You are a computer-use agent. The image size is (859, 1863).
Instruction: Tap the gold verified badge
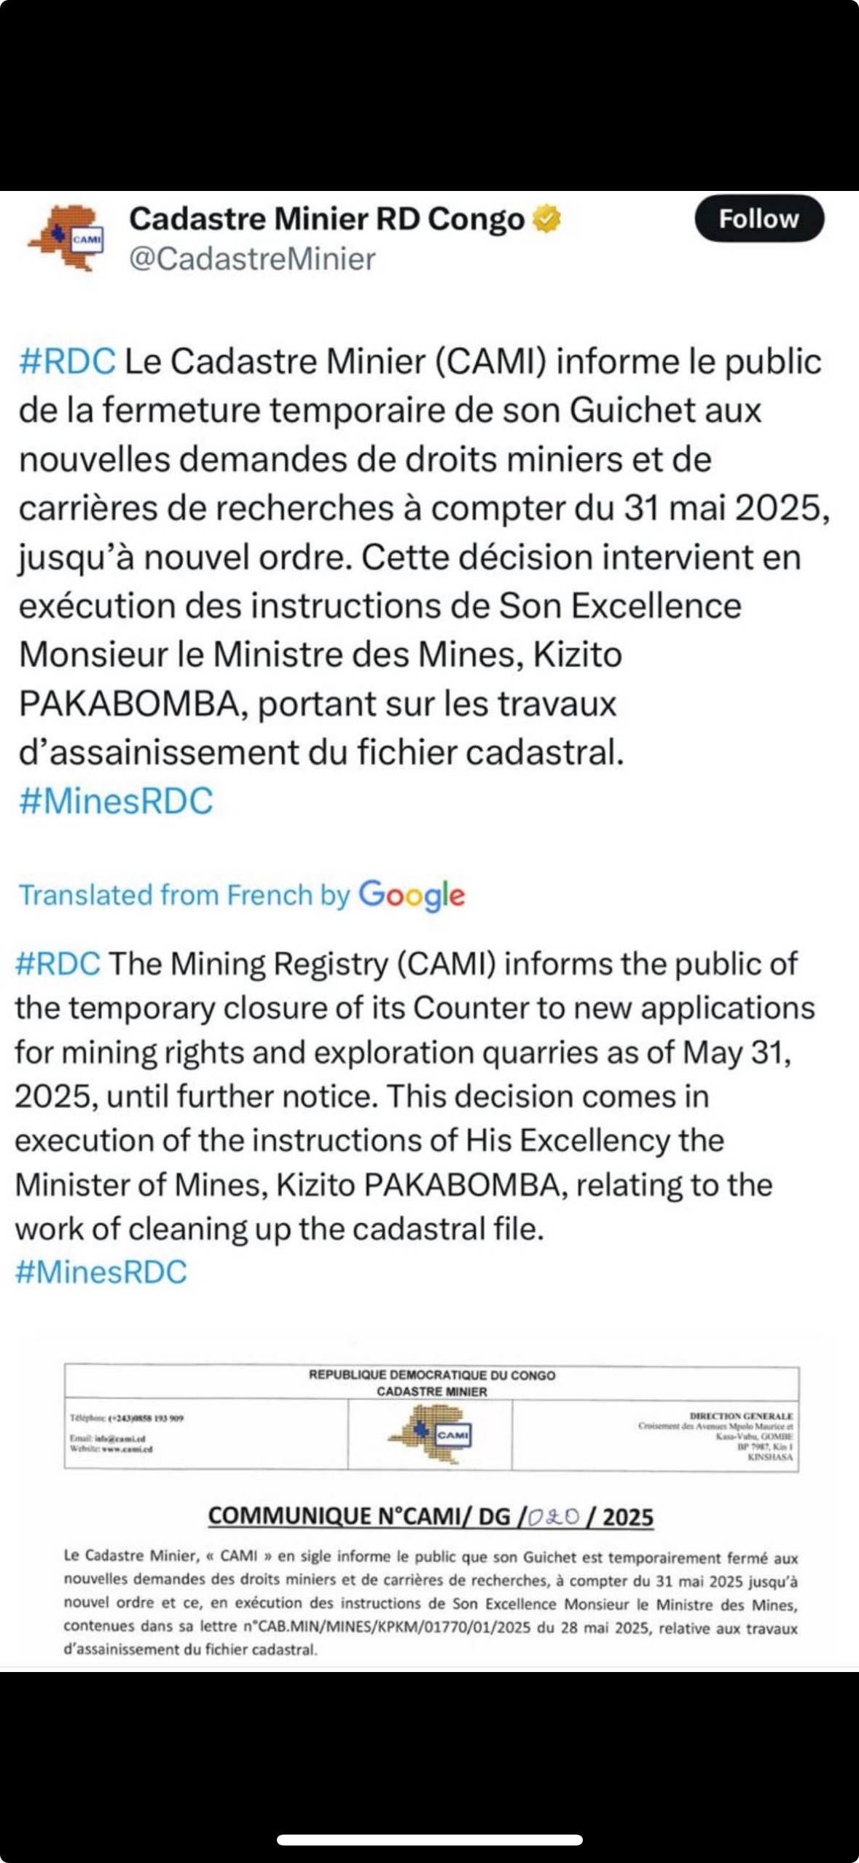click(547, 219)
